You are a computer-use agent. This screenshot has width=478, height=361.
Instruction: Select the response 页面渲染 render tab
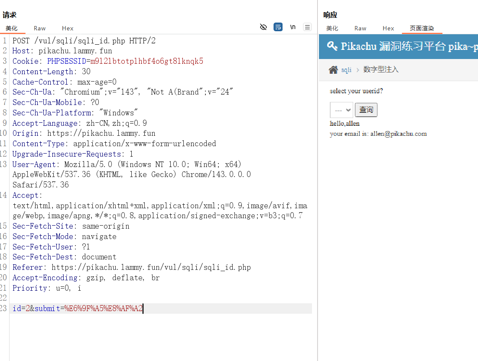(x=422, y=28)
